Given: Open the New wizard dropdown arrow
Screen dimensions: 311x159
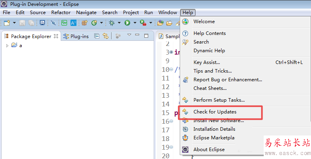Looking at the screenshot, I should (x=14, y=23).
